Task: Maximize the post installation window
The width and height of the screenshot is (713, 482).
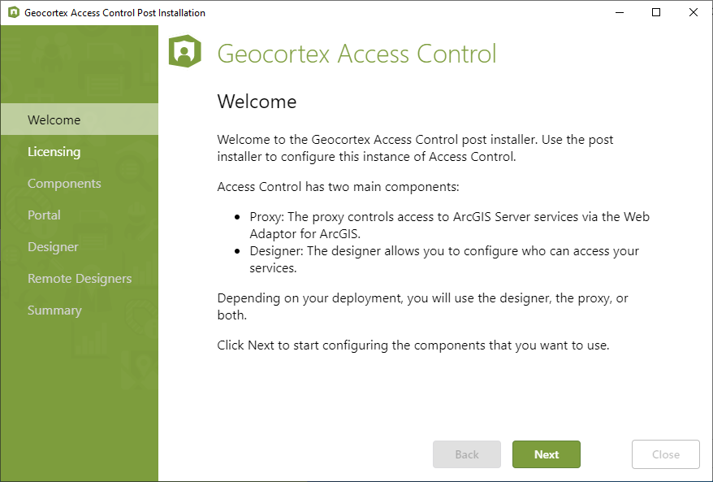Action: tap(656, 12)
